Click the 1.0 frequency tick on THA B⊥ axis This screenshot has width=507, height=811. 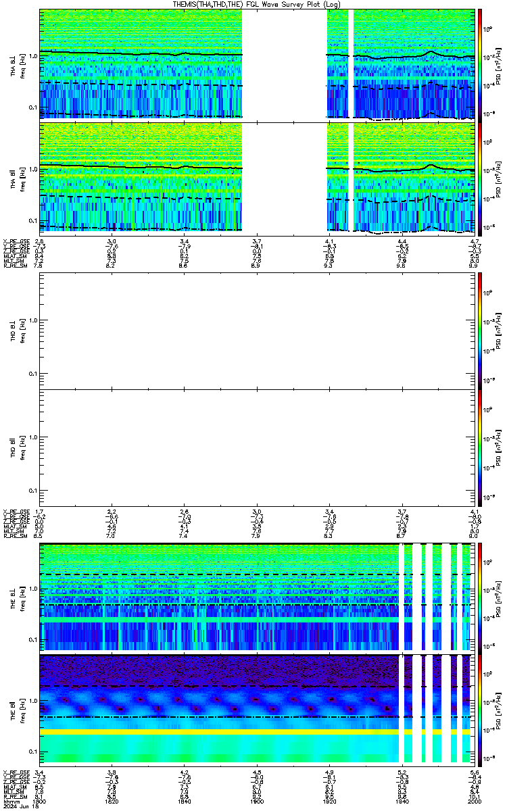pos(32,57)
